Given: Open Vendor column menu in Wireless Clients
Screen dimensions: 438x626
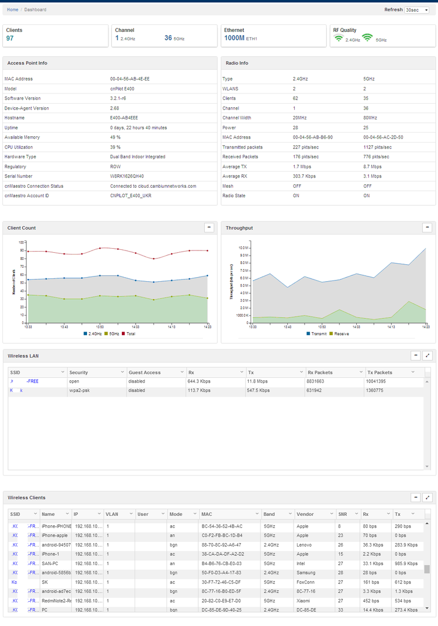Looking at the screenshot, I should [332, 514].
